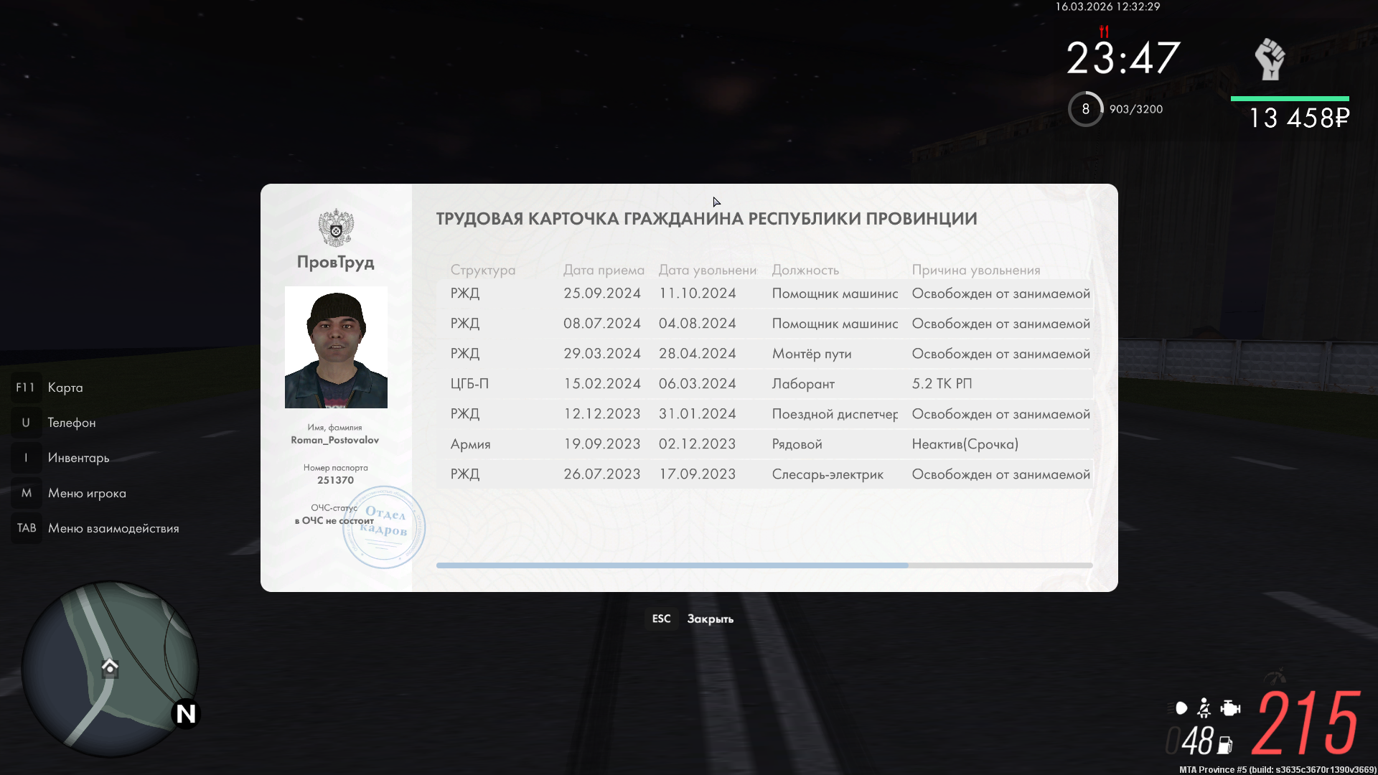Click the fist strength icon in HUD
The image size is (1378, 775).
coord(1269,59)
